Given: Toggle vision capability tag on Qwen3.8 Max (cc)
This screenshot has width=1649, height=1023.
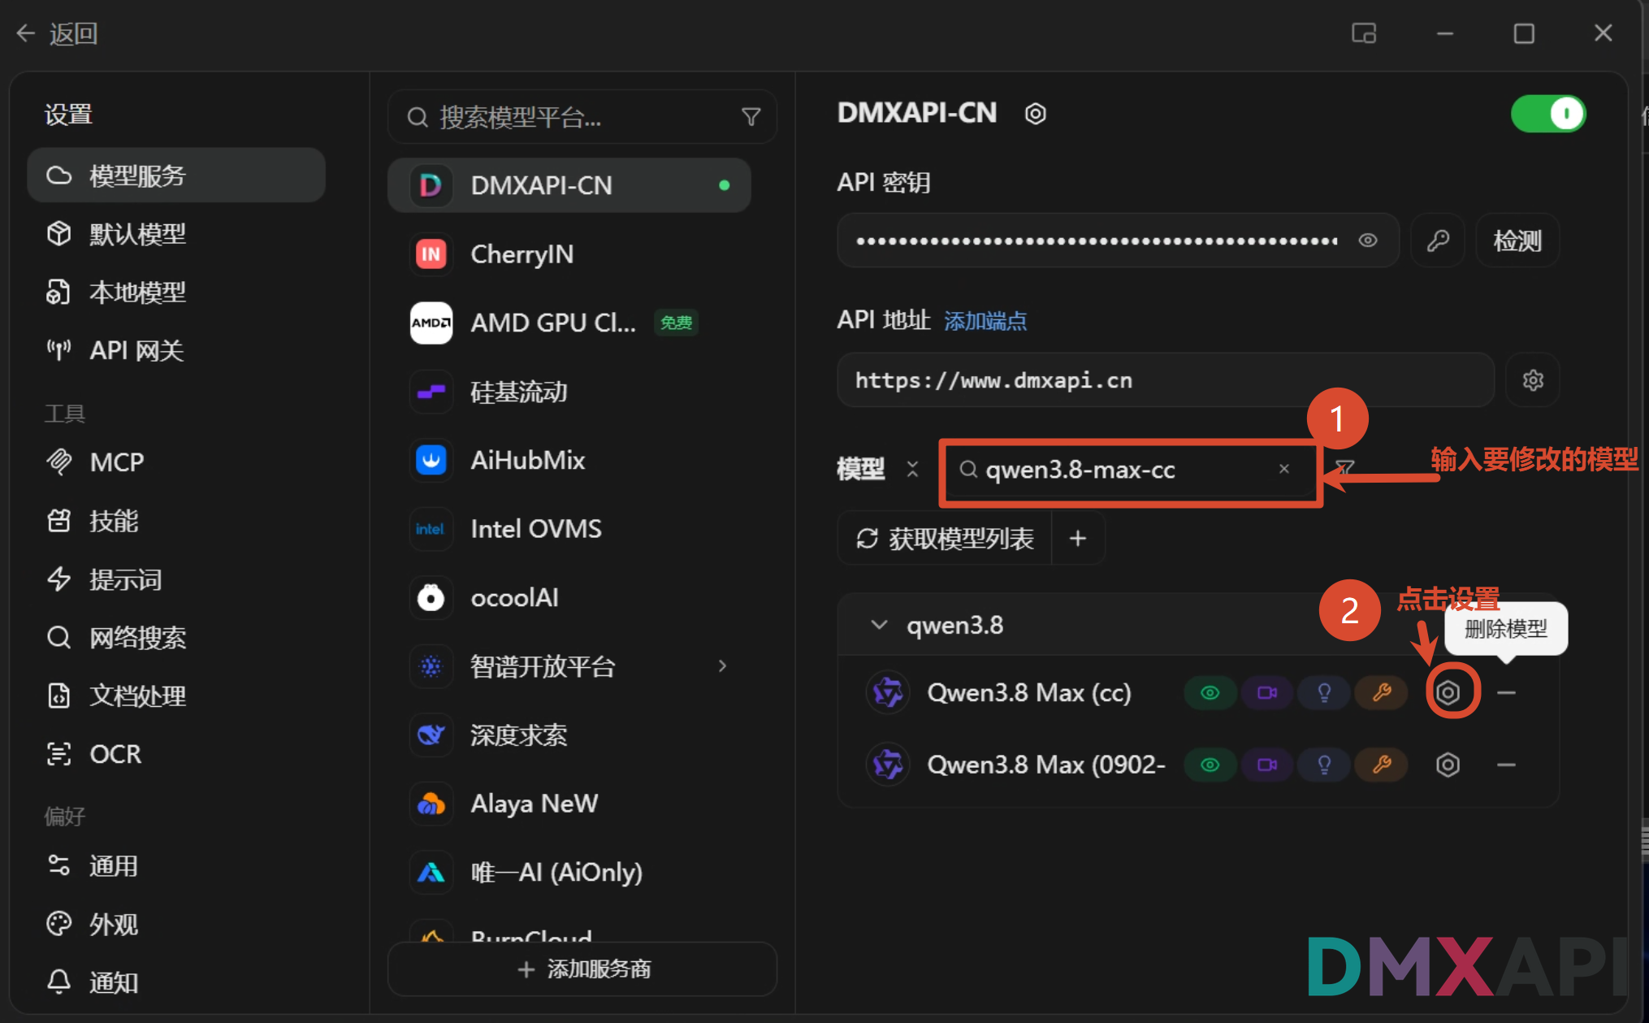Looking at the screenshot, I should (x=1210, y=692).
